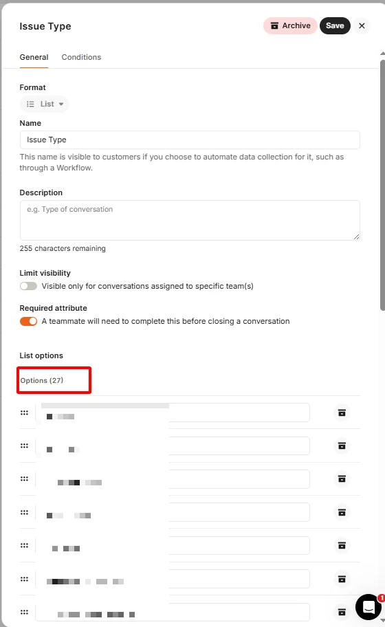Open the Intercom messenger chat bubble
The width and height of the screenshot is (385, 627).
tap(368, 606)
